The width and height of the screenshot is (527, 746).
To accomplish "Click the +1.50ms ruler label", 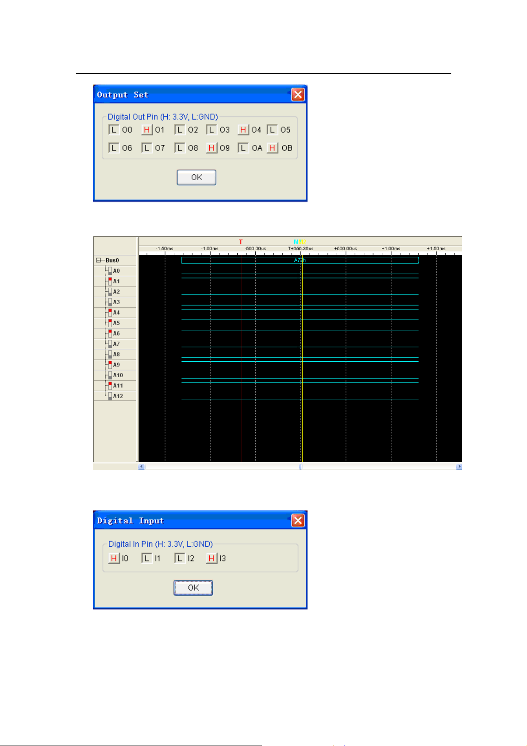I will coord(436,249).
